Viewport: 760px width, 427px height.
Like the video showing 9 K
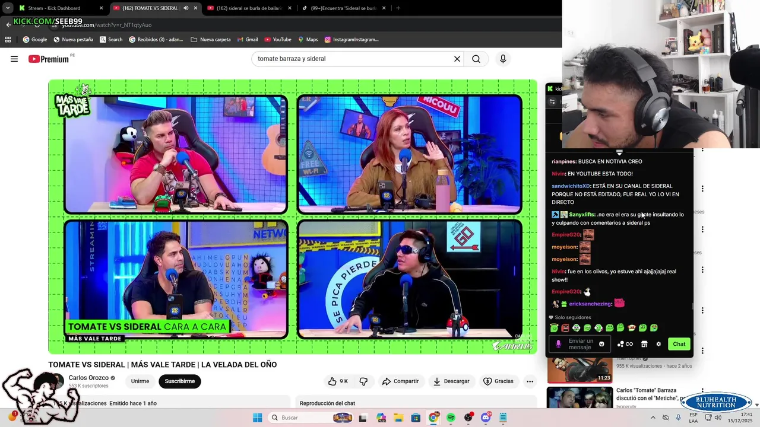pos(338,381)
